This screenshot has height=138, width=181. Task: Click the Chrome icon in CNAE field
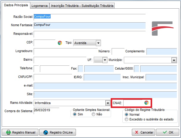coord(146,103)
